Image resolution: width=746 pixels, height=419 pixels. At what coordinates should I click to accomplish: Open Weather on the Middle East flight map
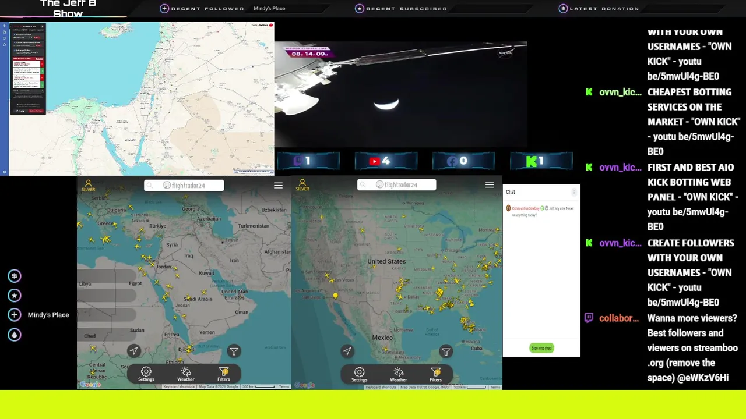point(185,374)
